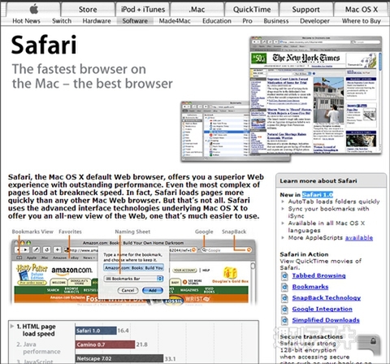Image resolution: width=390 pixels, height=364 pixels.
Task: Click the reload button in Safari illustration
Action: [x=46, y=249]
